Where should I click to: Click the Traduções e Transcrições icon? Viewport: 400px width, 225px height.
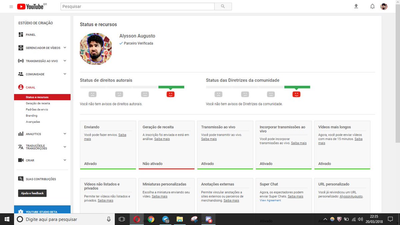(21, 147)
